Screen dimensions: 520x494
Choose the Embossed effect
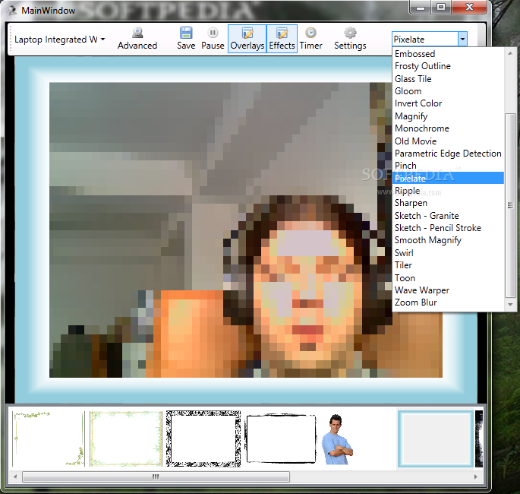[x=448, y=54]
